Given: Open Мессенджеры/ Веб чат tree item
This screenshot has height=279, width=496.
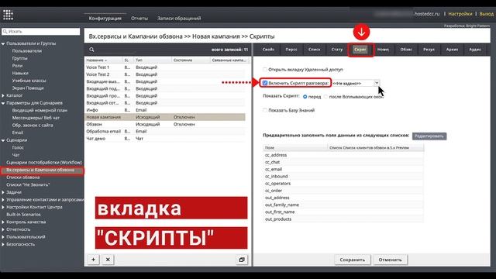Looking at the screenshot, I should click(36, 118).
